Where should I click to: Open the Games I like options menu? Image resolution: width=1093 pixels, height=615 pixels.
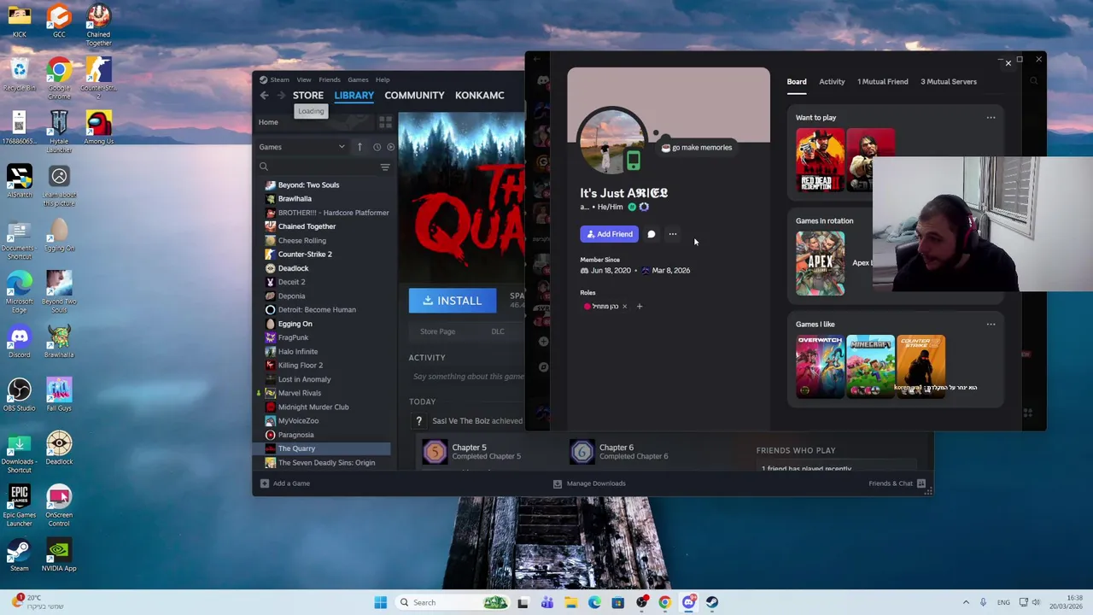[x=991, y=325]
